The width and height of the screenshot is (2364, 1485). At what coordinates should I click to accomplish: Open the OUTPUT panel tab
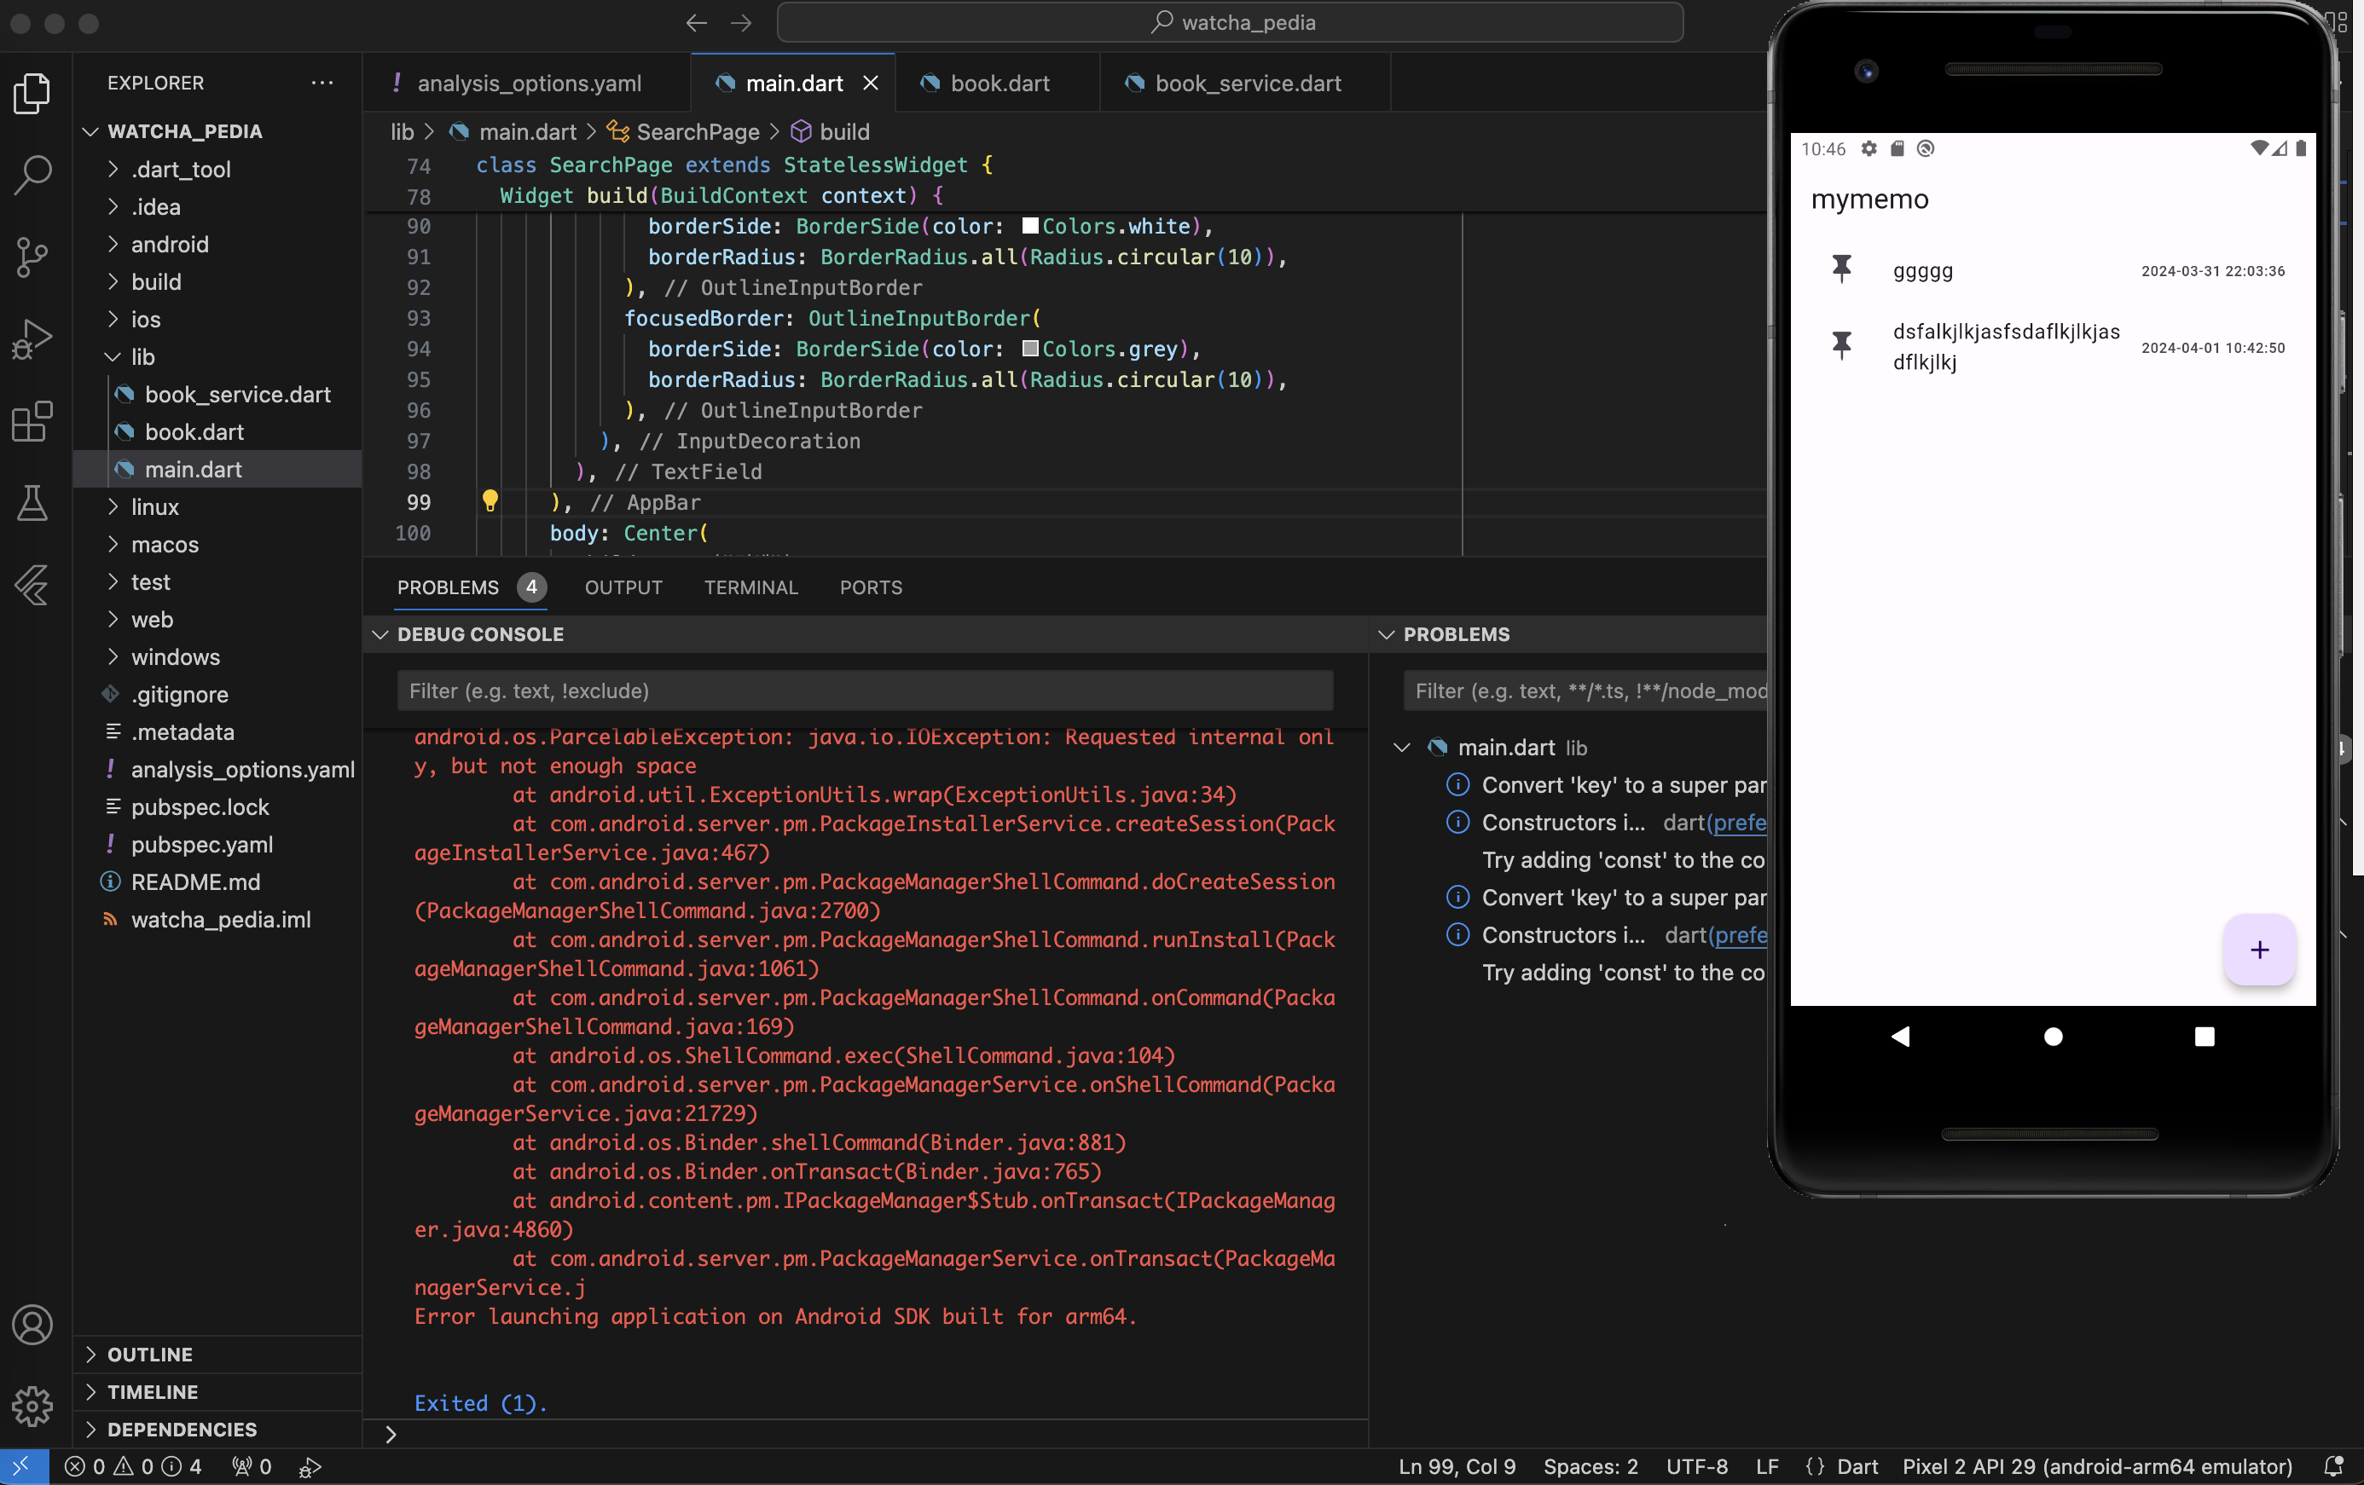(623, 587)
